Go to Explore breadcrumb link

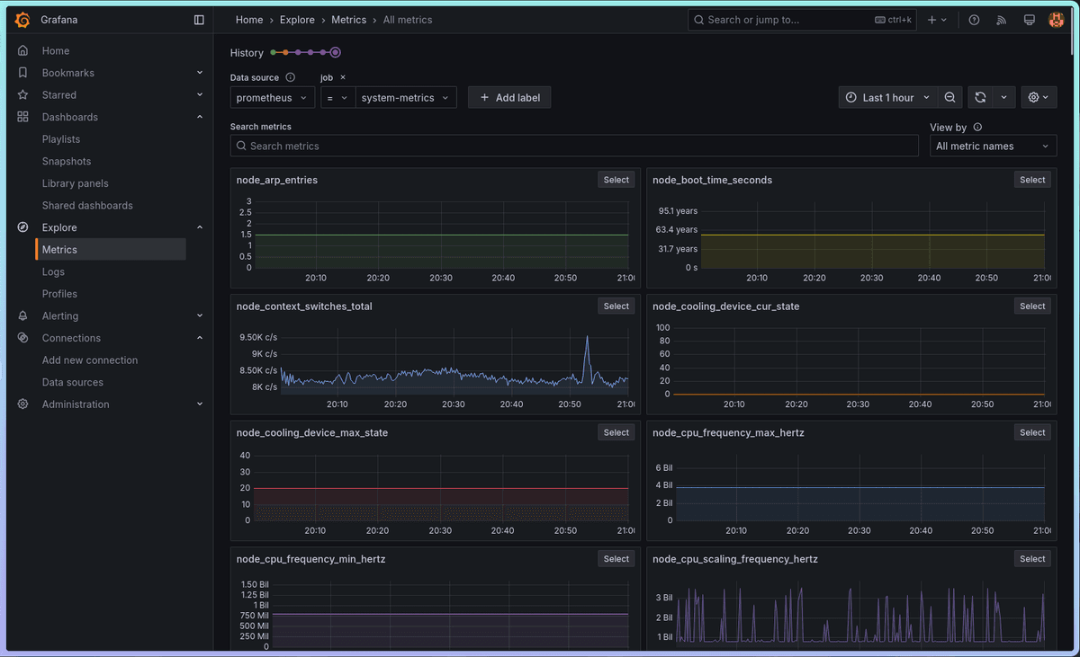[x=297, y=20]
